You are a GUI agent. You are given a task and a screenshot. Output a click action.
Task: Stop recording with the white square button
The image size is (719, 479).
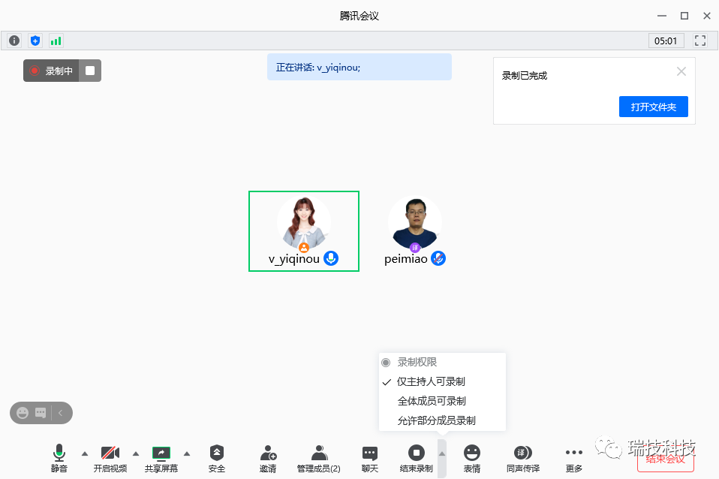(x=90, y=71)
